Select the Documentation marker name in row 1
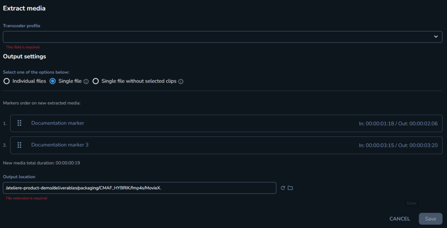The width and height of the screenshot is (447, 228). (58, 123)
